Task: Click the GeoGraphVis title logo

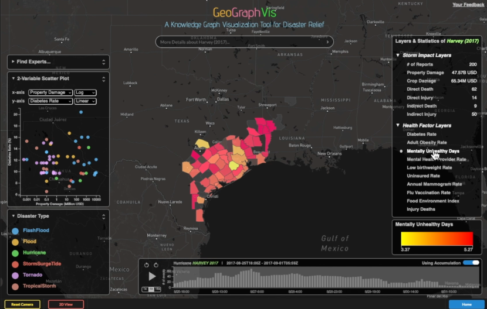Action: coord(245,13)
